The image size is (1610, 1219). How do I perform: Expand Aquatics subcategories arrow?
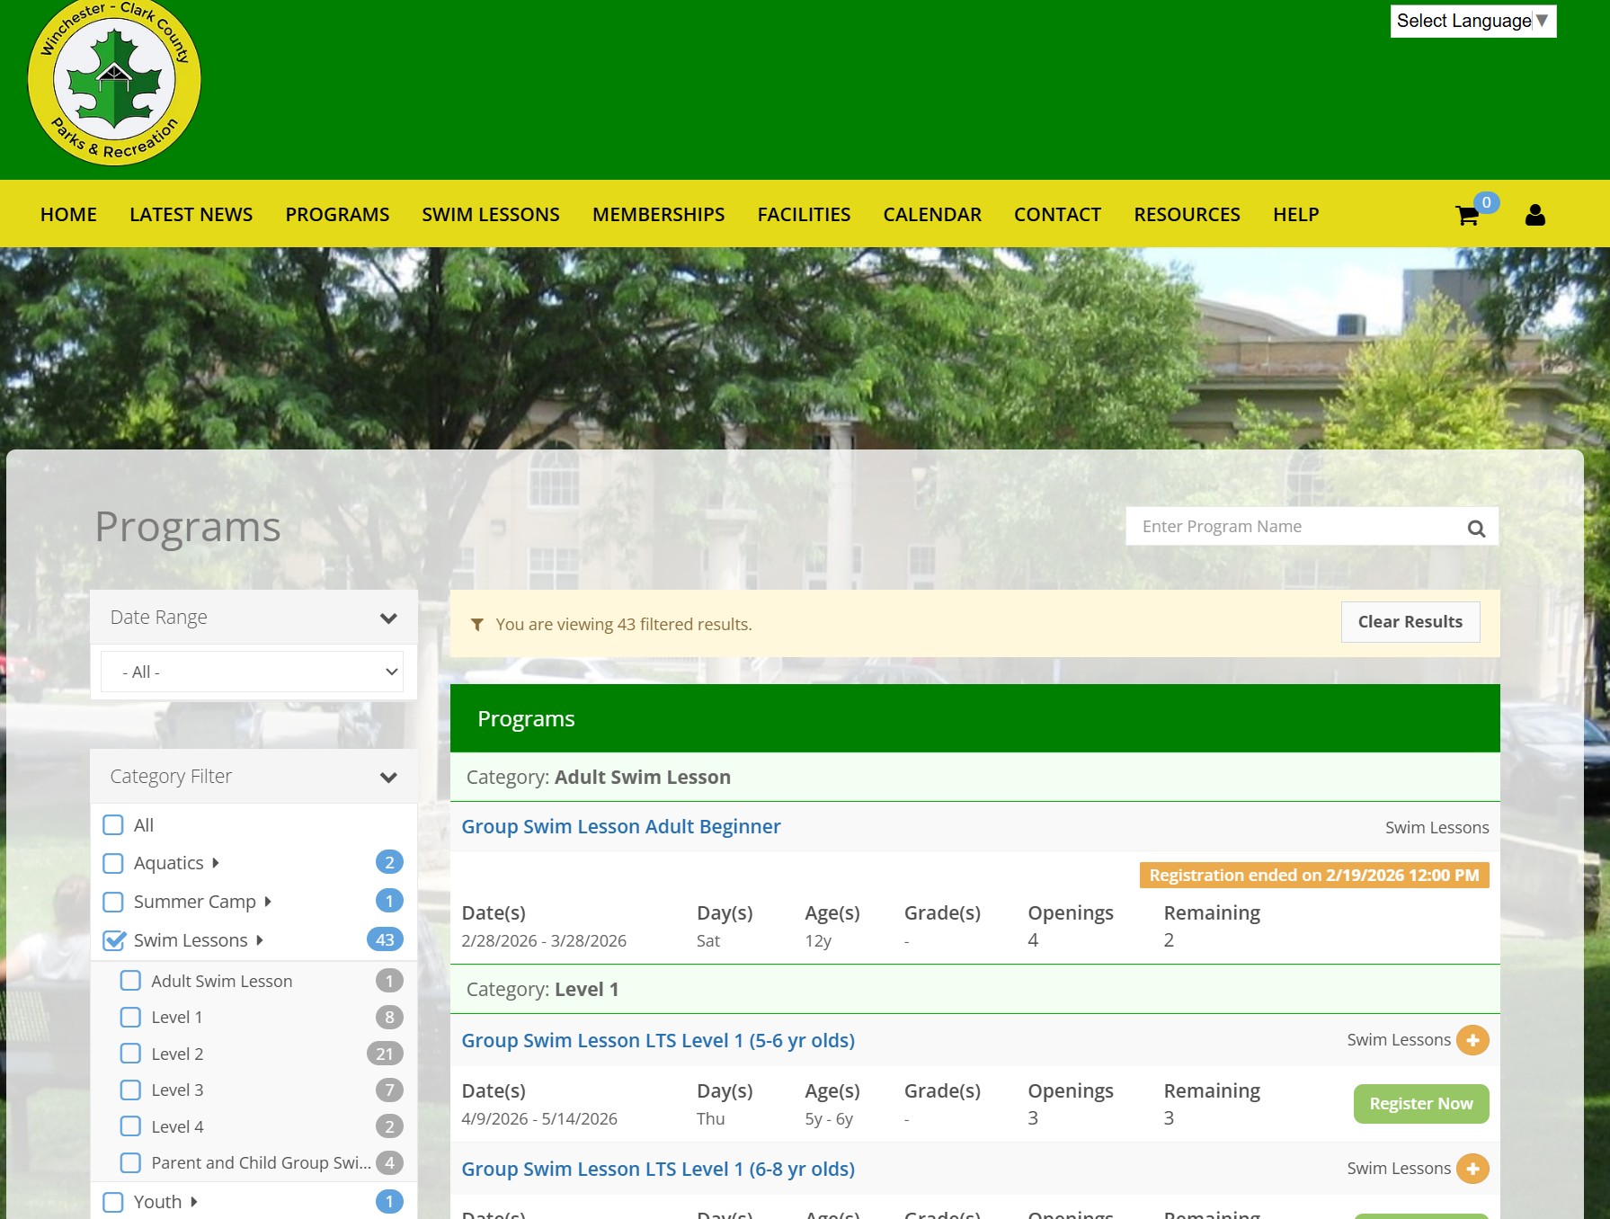216,863
